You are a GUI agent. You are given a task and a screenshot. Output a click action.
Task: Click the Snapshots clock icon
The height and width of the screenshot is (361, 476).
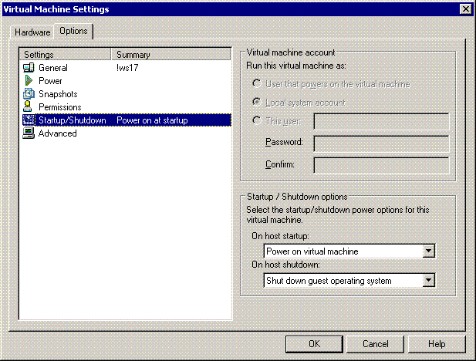[29, 94]
